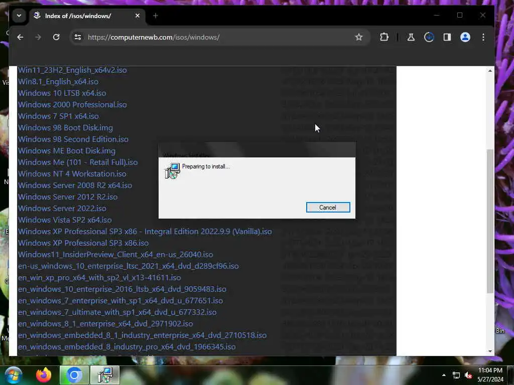Switch to Chrome in the taskbar
514x385 pixels.
click(74, 375)
